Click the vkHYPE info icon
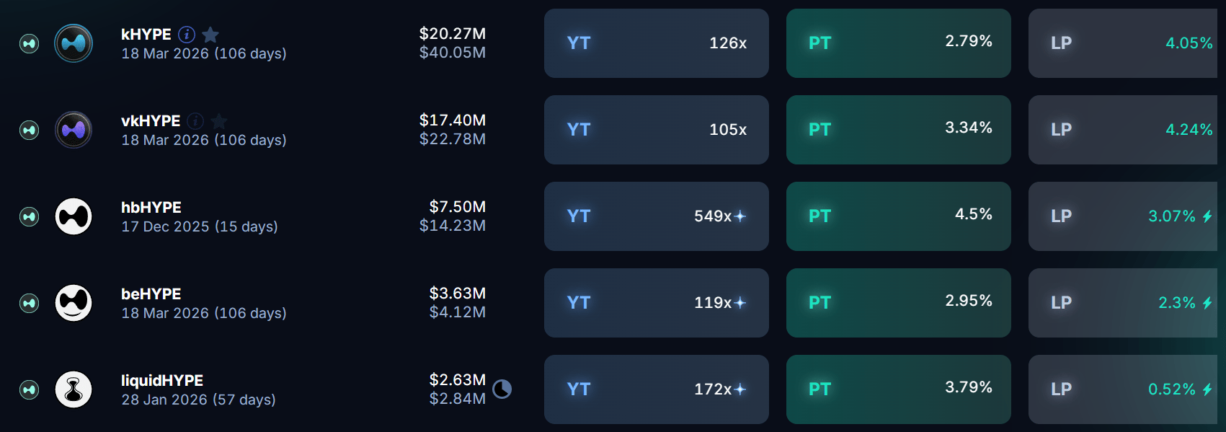This screenshot has height=432, width=1226. 195,120
